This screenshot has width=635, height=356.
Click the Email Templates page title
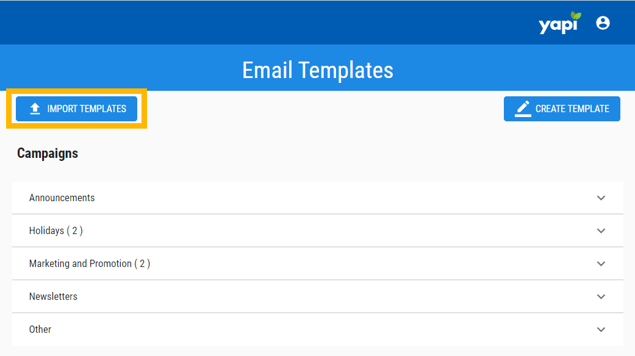coord(317,70)
